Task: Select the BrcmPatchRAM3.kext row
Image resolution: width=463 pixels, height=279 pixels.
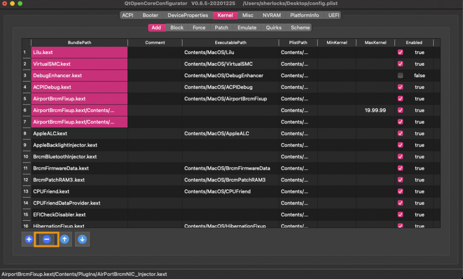Action: coord(231,180)
